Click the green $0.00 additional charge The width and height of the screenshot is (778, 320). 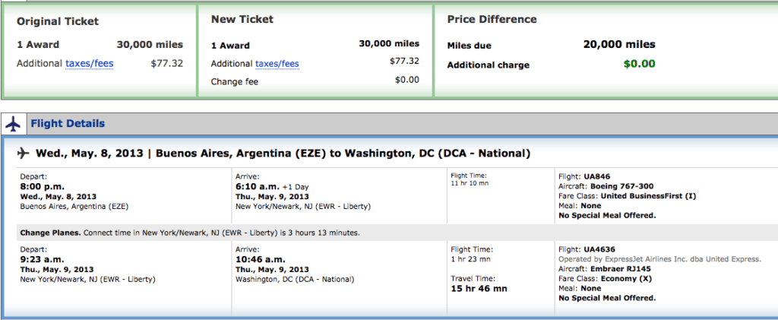(639, 64)
